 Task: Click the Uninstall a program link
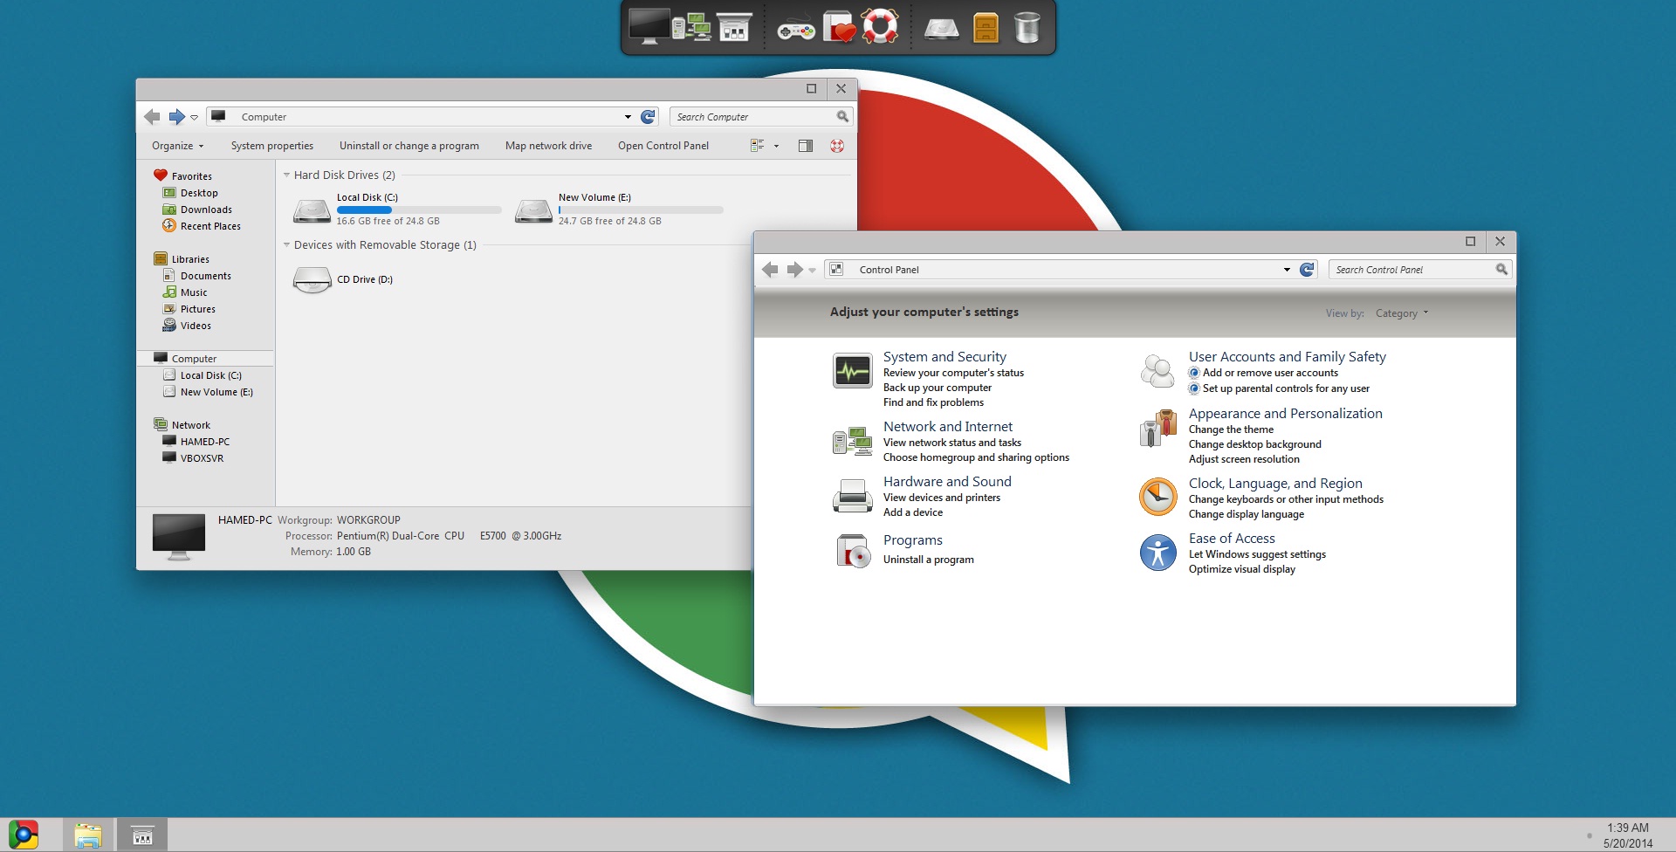[x=928, y=560]
